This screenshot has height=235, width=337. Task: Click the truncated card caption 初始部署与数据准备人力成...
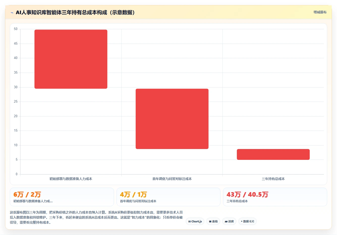[x=33, y=201]
